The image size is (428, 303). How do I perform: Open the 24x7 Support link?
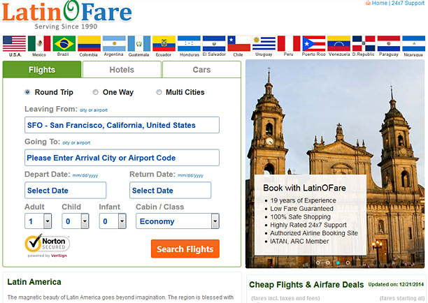tap(408, 3)
